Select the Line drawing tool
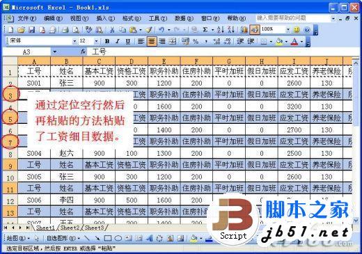 tap(87, 238)
